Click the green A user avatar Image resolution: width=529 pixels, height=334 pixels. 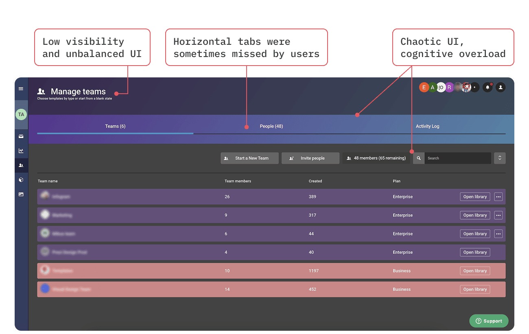click(x=433, y=87)
